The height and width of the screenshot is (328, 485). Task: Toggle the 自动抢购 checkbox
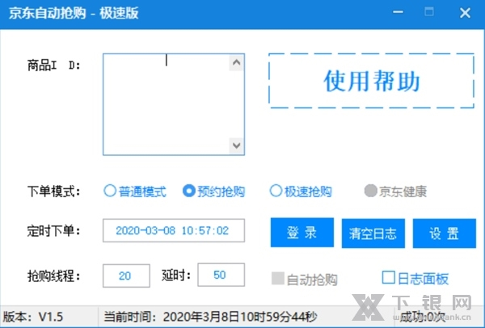point(305,279)
